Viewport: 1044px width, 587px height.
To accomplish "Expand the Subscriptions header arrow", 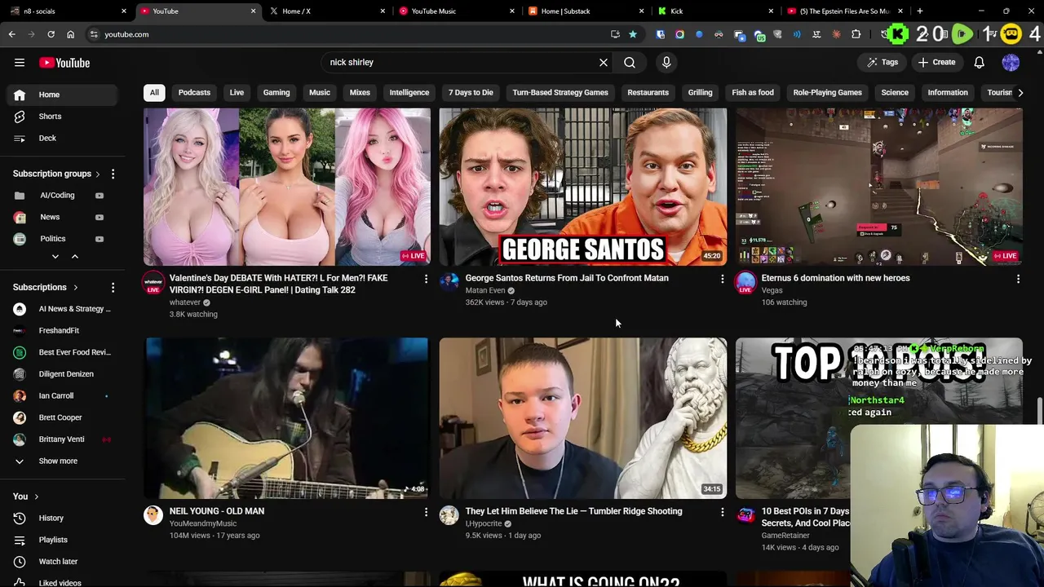I will click(x=75, y=287).
